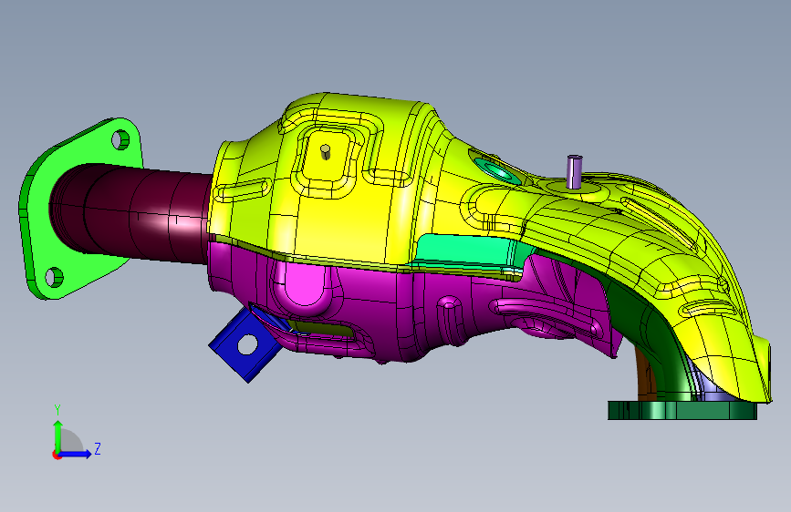Click the blue Z axis arrow of triad
The height and width of the screenshot is (512, 791).
76,454
